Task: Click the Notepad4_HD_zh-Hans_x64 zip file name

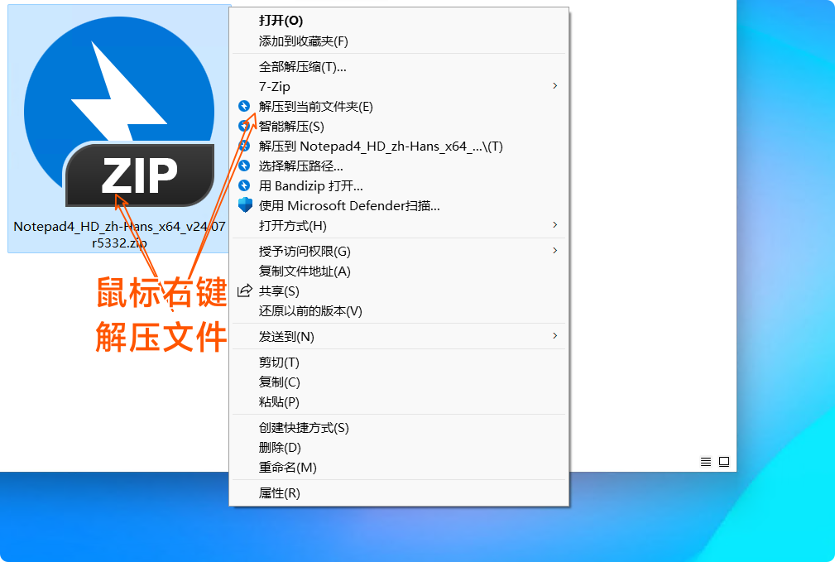Action: (x=119, y=234)
